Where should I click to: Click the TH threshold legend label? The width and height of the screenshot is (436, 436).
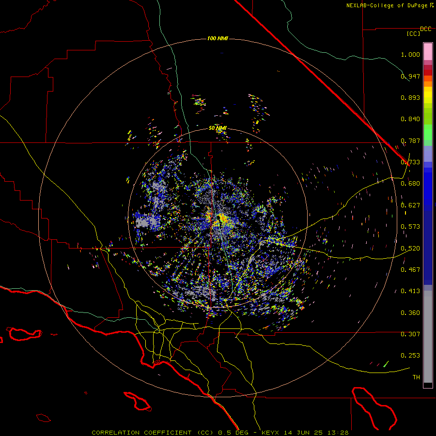pyautogui.click(x=416, y=377)
